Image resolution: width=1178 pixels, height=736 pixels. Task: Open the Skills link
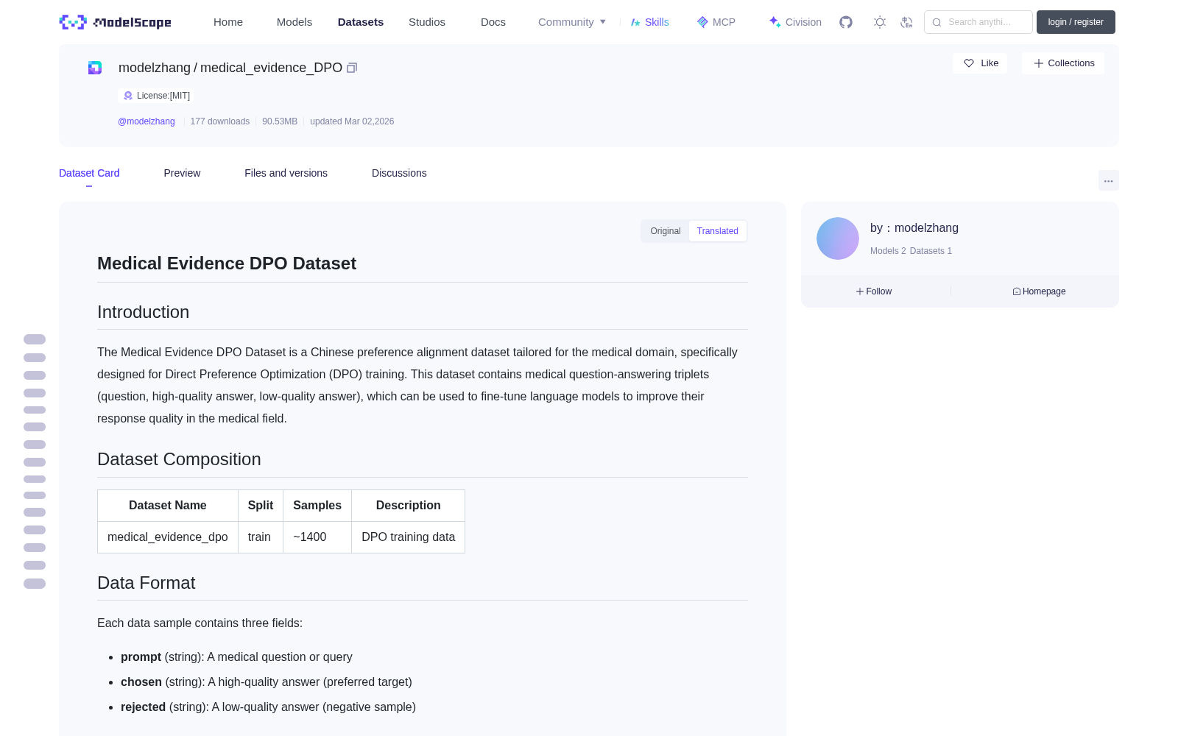[x=650, y=22]
